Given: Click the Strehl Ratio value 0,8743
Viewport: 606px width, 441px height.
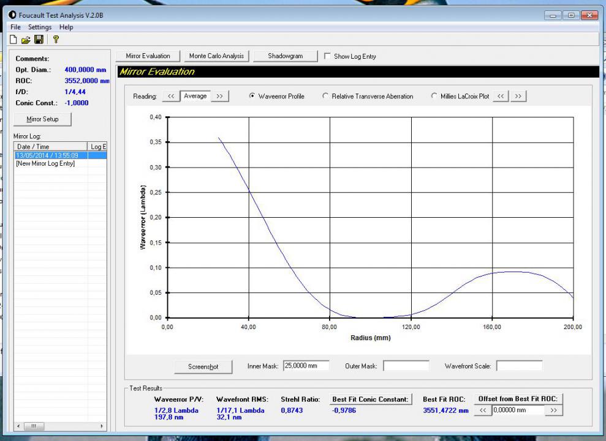Looking at the screenshot, I should 292,410.
